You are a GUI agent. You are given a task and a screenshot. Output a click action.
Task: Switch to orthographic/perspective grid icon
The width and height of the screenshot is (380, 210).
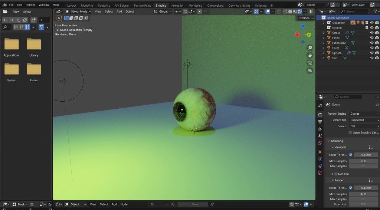click(310, 70)
